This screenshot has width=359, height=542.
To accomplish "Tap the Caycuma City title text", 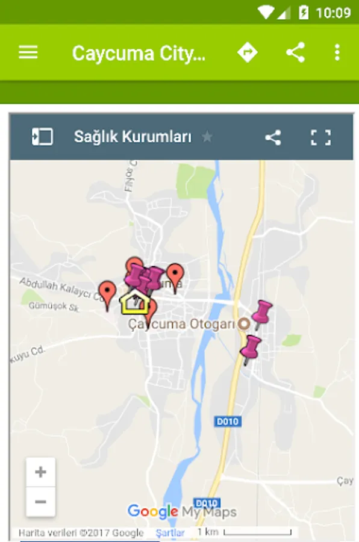I will 139,54.
